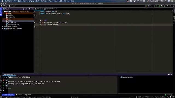Open Attach Debugger icon beside console
Screen dimensions: 175x98
tap(4, 85)
